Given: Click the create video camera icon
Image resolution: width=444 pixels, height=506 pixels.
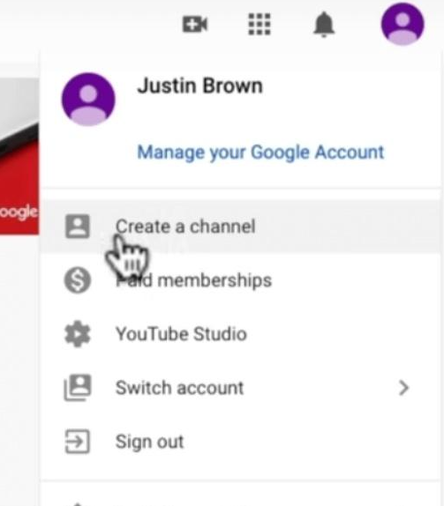Looking at the screenshot, I should tap(195, 25).
